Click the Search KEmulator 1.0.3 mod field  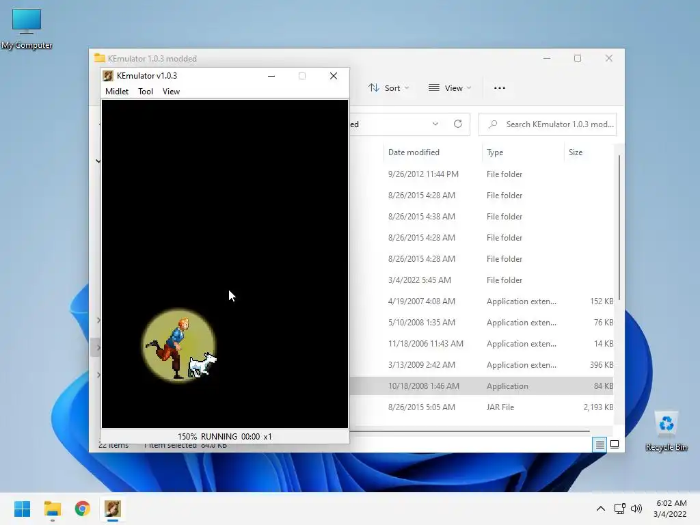(x=548, y=124)
